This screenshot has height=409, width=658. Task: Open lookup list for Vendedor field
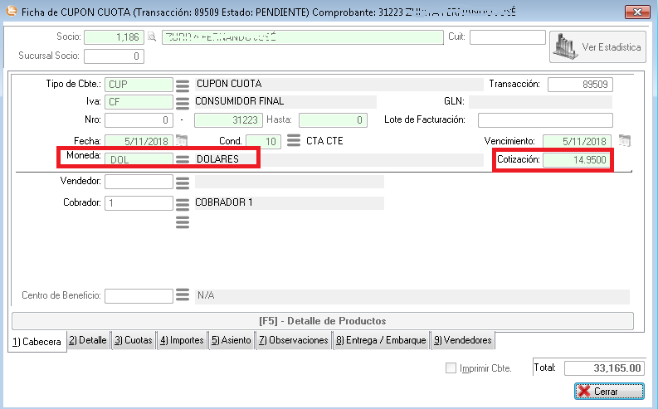(x=183, y=181)
